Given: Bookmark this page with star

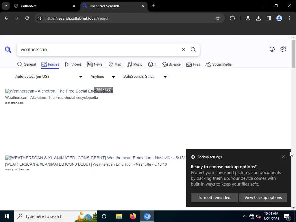Looking at the screenshot, I should coord(218,18).
